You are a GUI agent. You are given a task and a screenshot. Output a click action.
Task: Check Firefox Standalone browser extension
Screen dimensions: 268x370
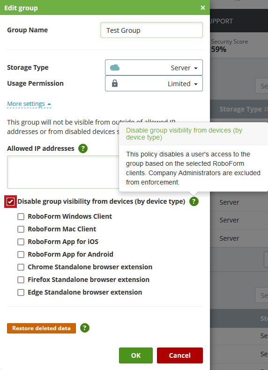click(21, 280)
